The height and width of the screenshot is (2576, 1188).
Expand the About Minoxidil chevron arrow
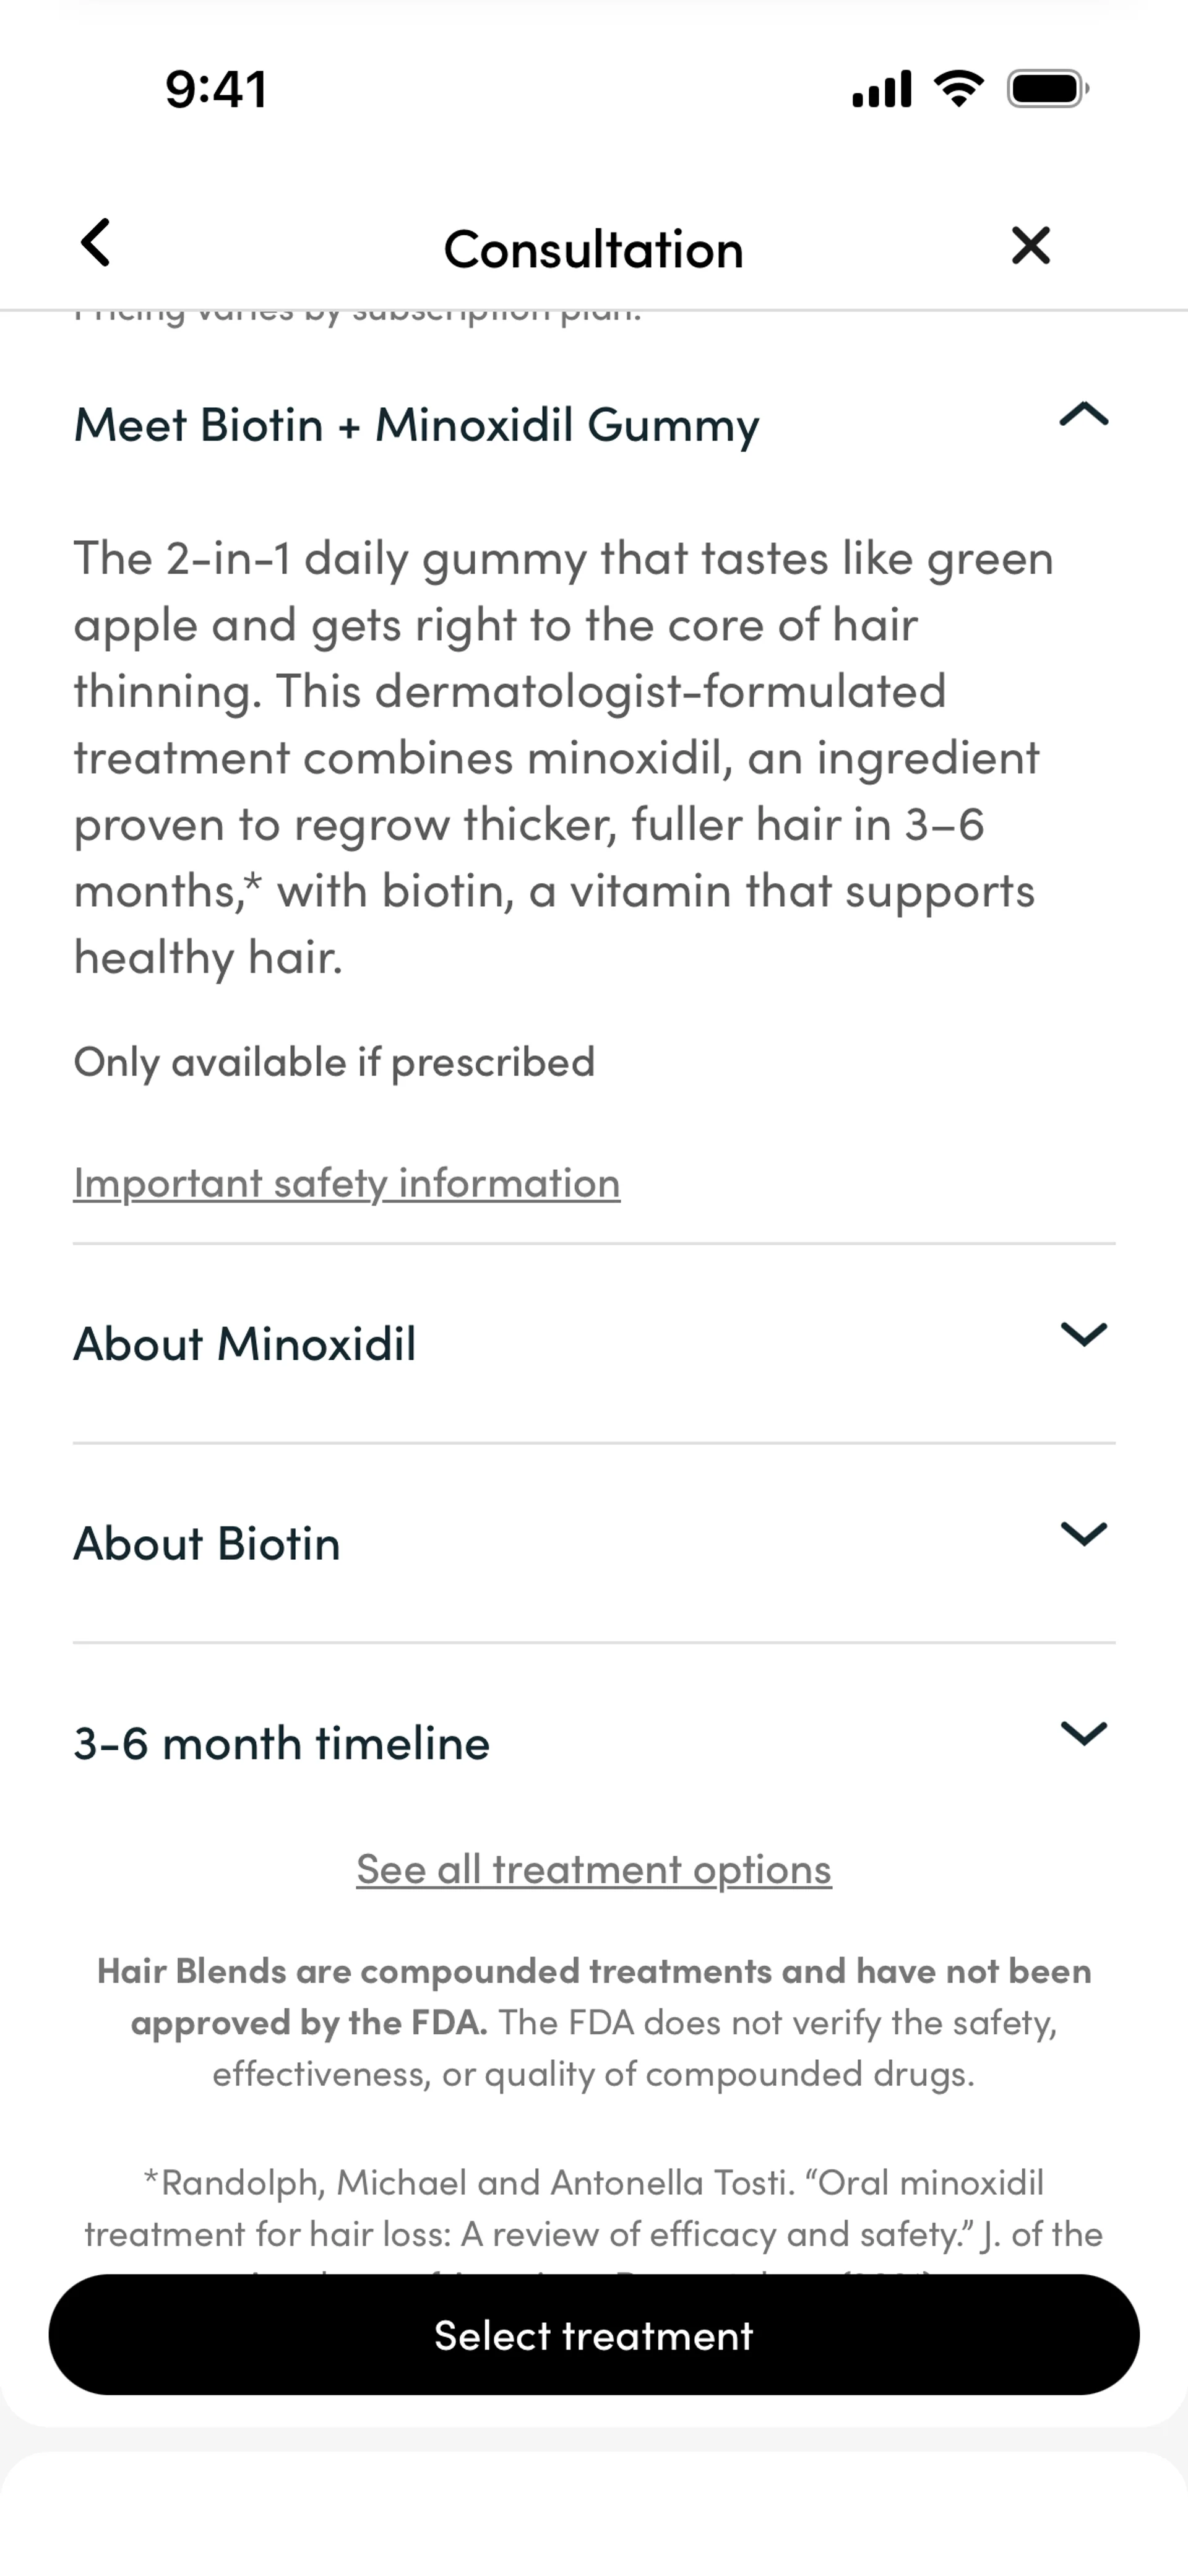coord(1083,1334)
